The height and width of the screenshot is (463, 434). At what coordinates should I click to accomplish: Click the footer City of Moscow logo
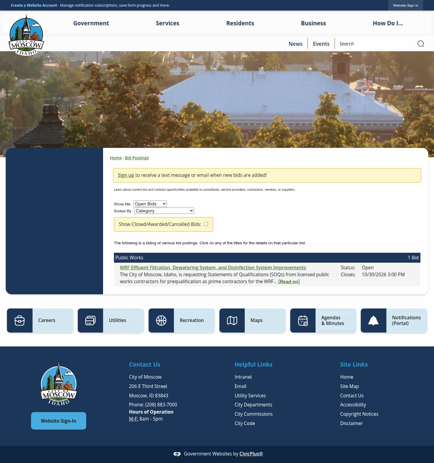[59, 384]
